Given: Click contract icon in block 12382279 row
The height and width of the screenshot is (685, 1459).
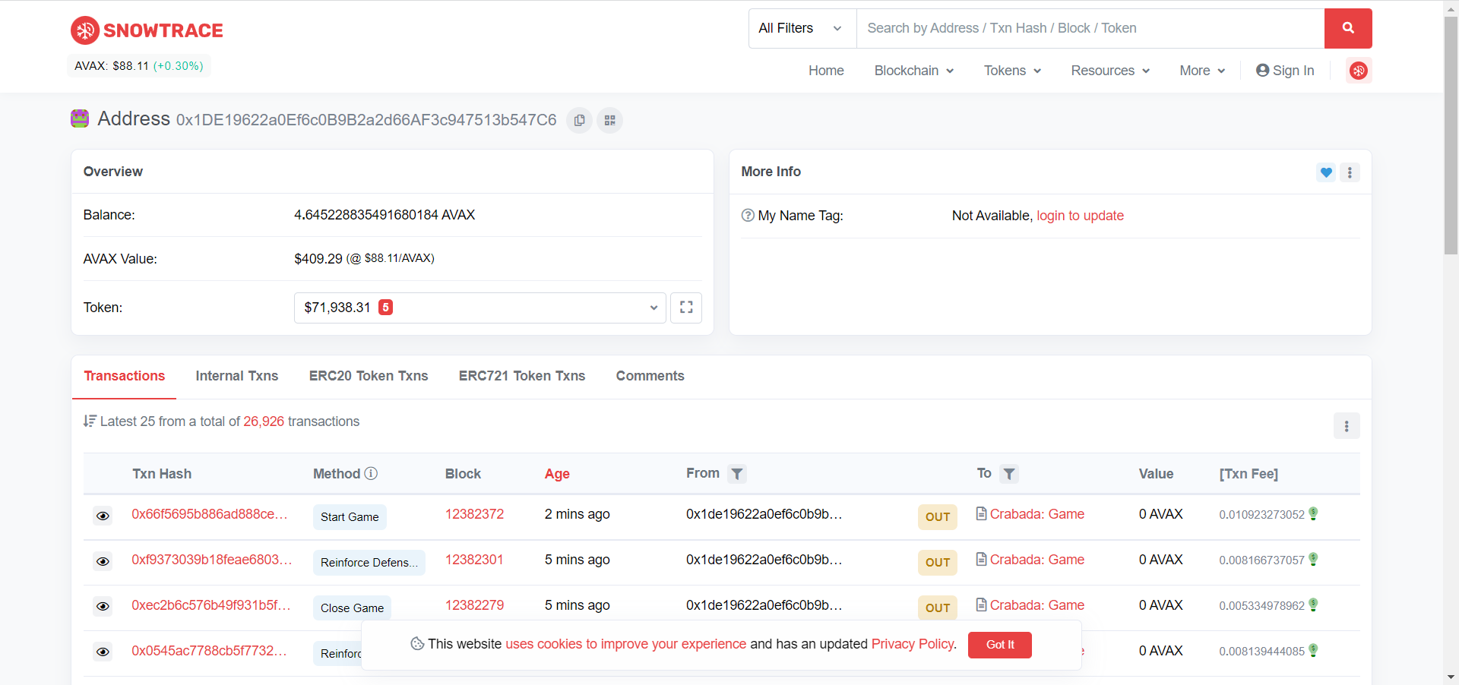Looking at the screenshot, I should tap(981, 605).
